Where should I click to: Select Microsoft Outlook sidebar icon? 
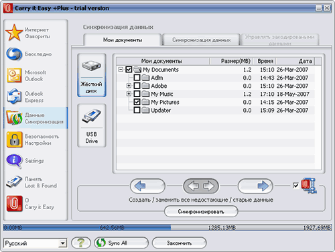click(x=14, y=75)
